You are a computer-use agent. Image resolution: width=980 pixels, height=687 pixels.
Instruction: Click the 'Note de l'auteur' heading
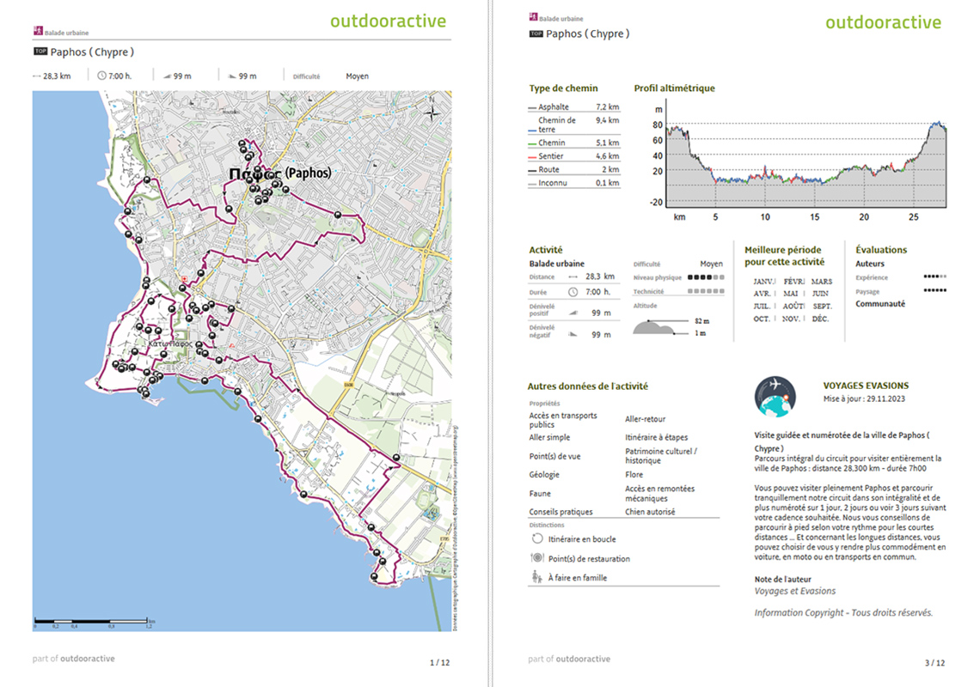point(782,579)
